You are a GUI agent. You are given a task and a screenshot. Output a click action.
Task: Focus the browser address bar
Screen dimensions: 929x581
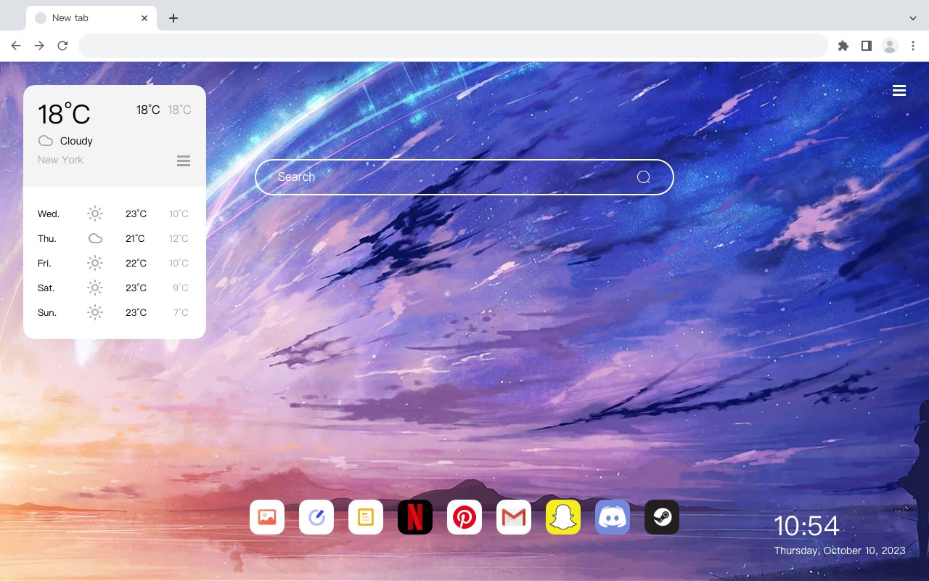click(453, 46)
